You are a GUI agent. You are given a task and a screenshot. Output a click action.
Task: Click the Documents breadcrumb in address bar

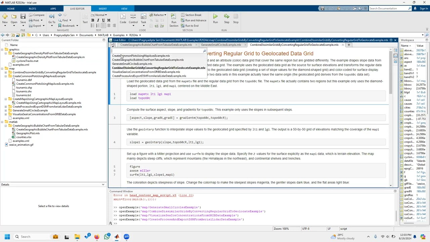(86, 35)
